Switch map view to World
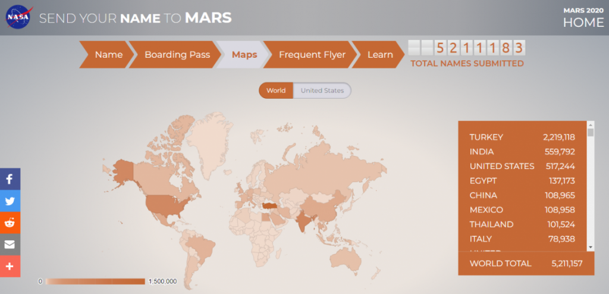609x294 pixels. pos(276,90)
